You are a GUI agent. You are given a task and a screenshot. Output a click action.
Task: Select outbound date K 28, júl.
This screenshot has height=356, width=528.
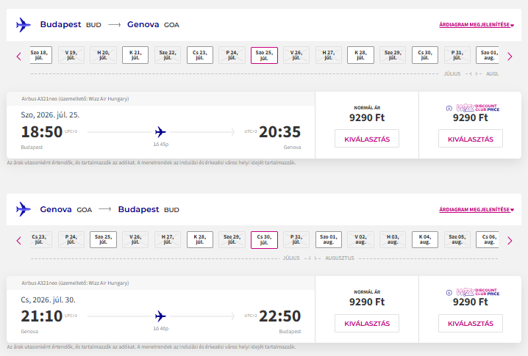pyautogui.click(x=360, y=55)
